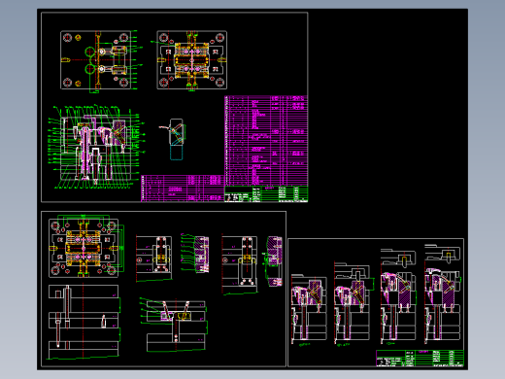The height and width of the screenshot is (379, 505).
Task: Click the assembly section view with green leader lines
Action: click(96, 147)
